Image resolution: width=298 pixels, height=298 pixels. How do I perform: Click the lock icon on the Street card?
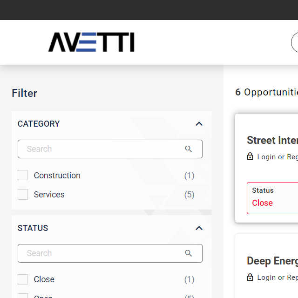(x=250, y=156)
